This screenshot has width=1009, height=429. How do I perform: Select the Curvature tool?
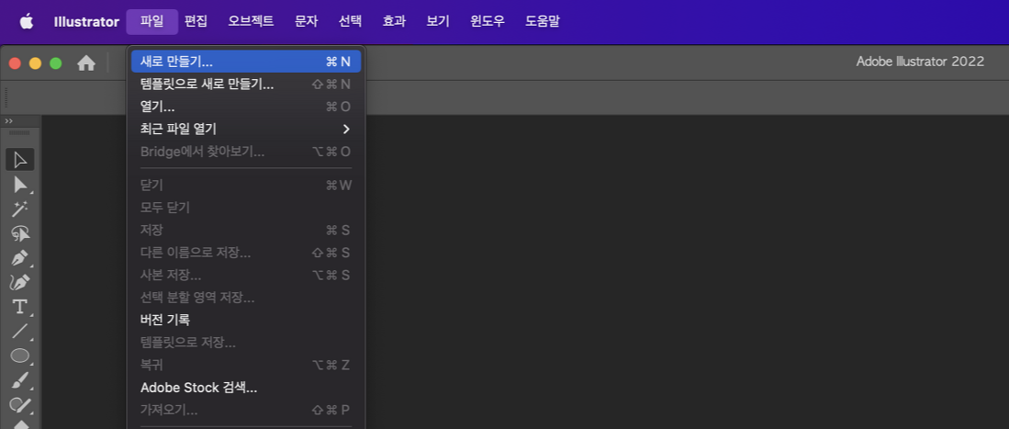pos(20,282)
